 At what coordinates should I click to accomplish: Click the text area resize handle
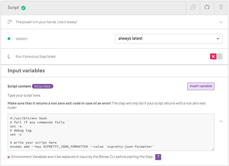pos(213,149)
